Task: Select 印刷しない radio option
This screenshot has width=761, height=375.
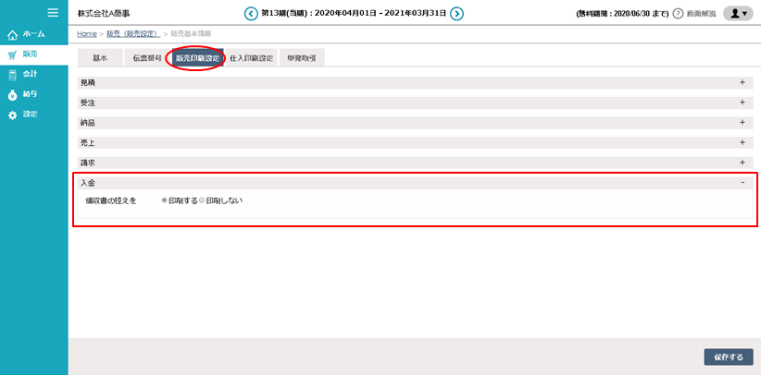Action: tap(203, 200)
